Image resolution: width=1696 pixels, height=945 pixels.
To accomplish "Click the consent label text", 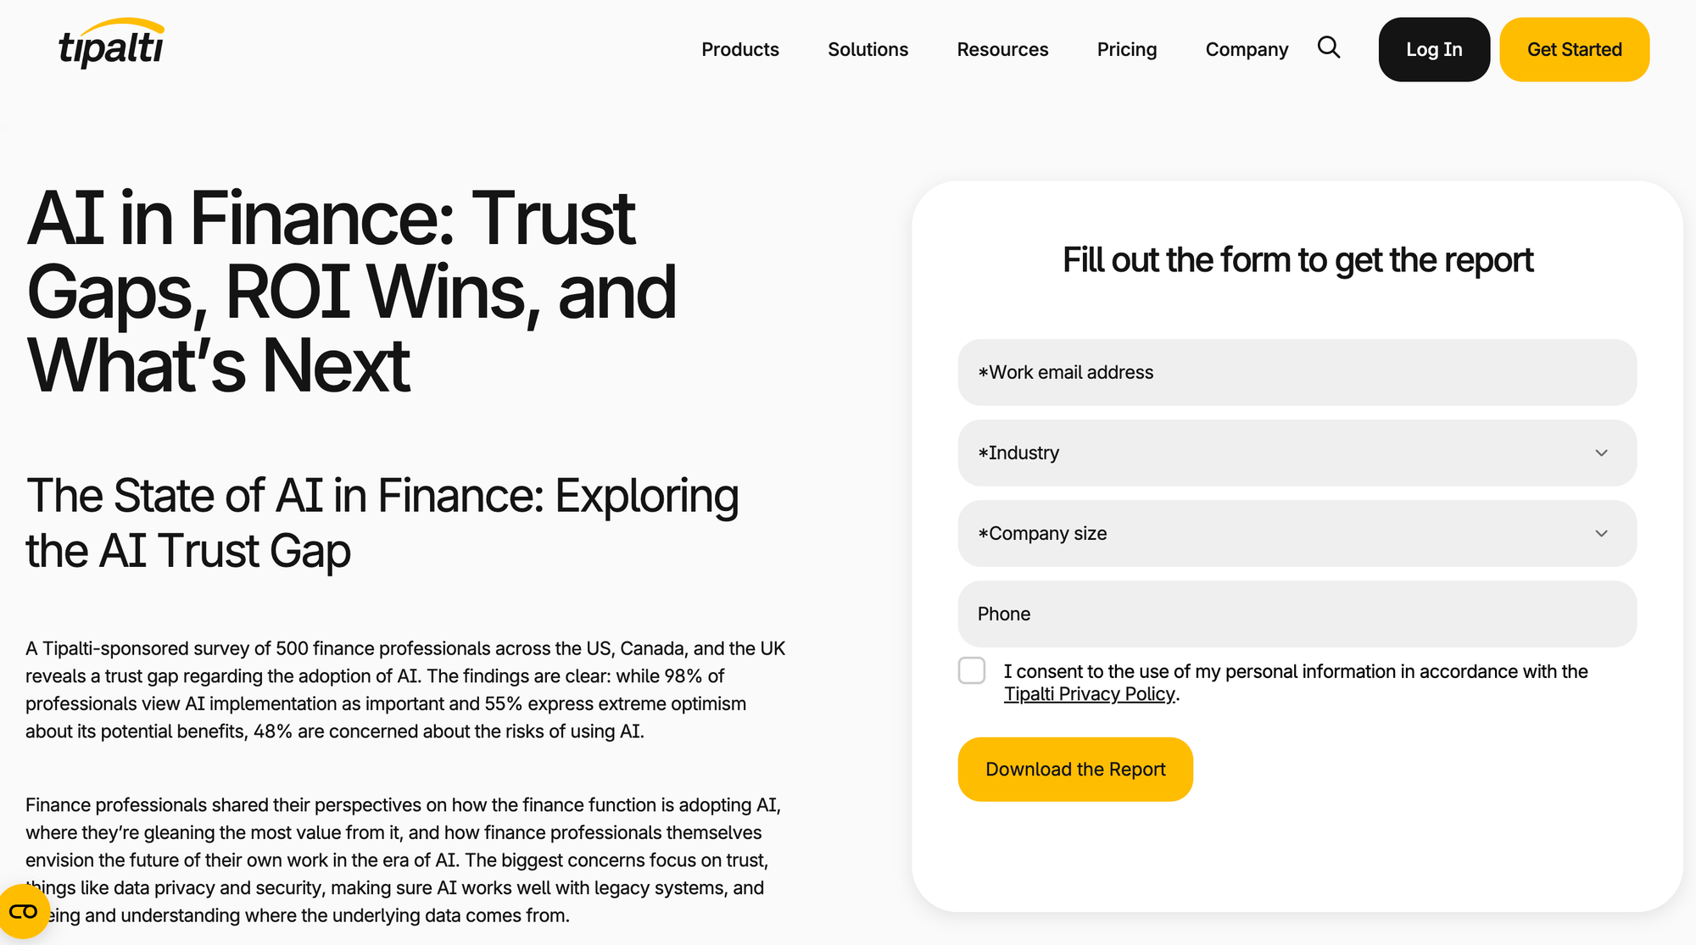I will tap(1295, 672).
